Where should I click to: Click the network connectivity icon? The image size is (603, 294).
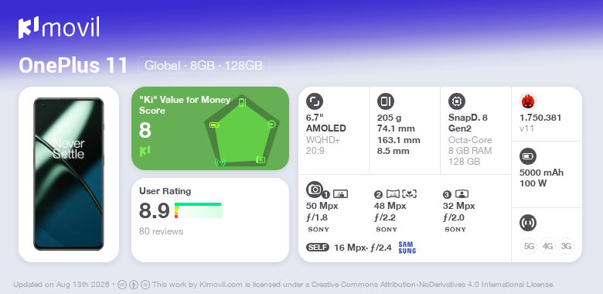527,223
